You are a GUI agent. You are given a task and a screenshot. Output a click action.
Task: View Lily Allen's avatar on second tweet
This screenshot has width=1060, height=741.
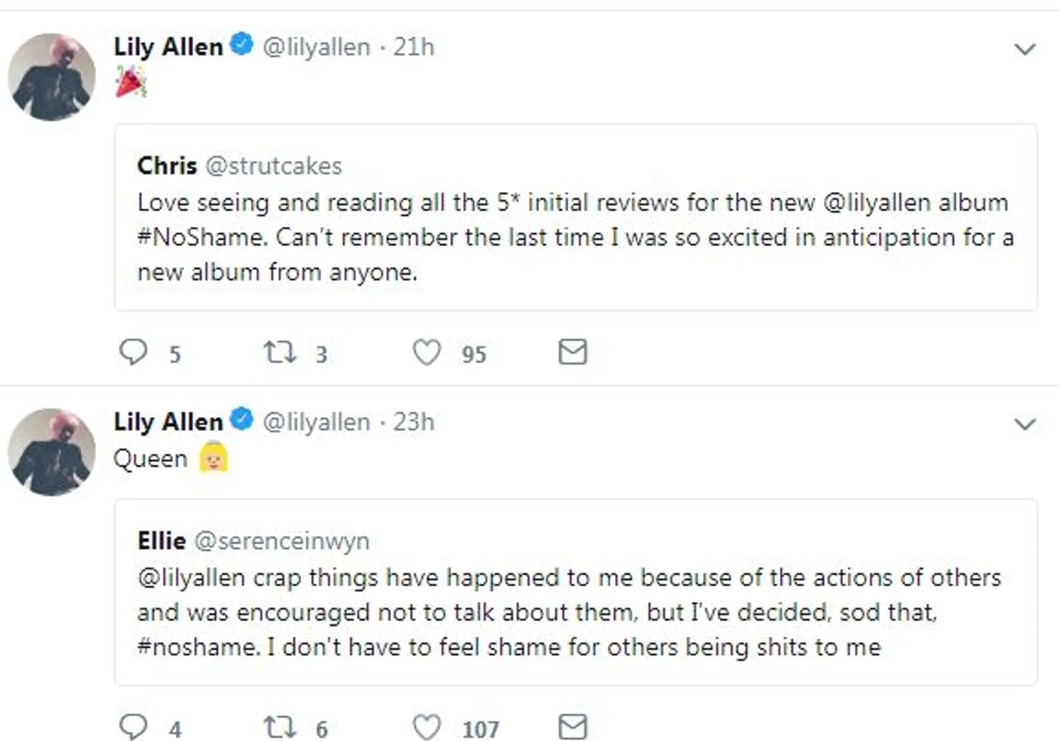51,452
